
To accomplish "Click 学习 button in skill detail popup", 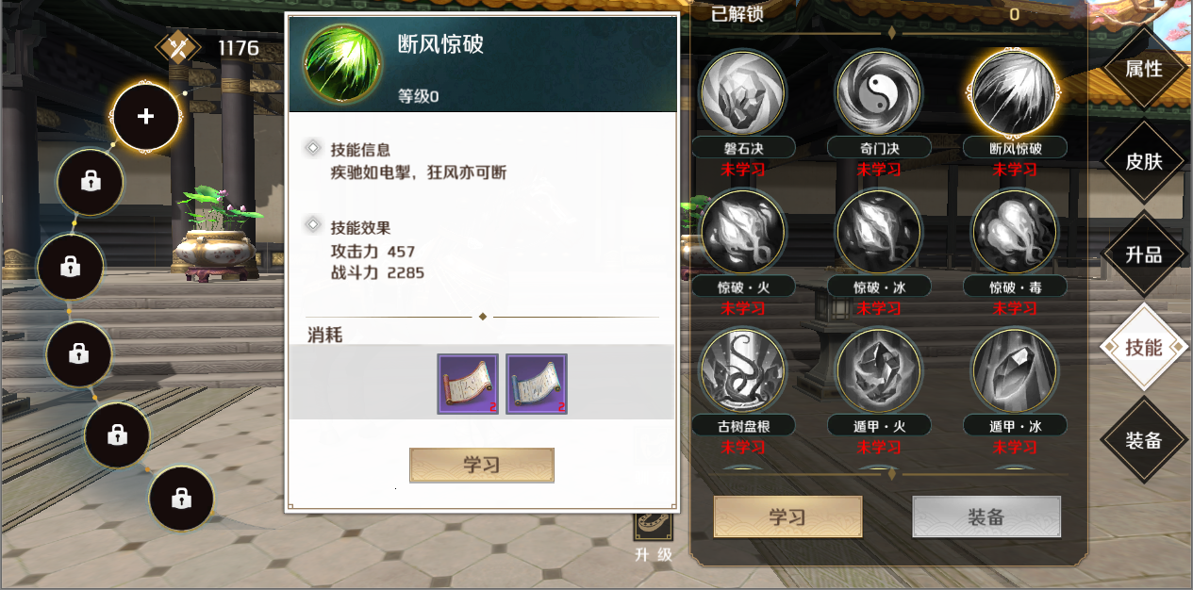I will click(481, 466).
